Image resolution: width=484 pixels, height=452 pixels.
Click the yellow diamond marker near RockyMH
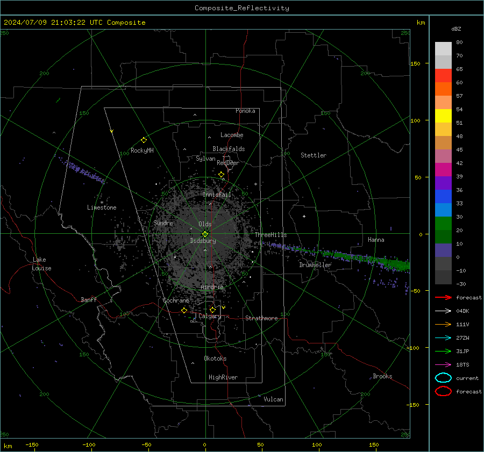click(x=144, y=140)
